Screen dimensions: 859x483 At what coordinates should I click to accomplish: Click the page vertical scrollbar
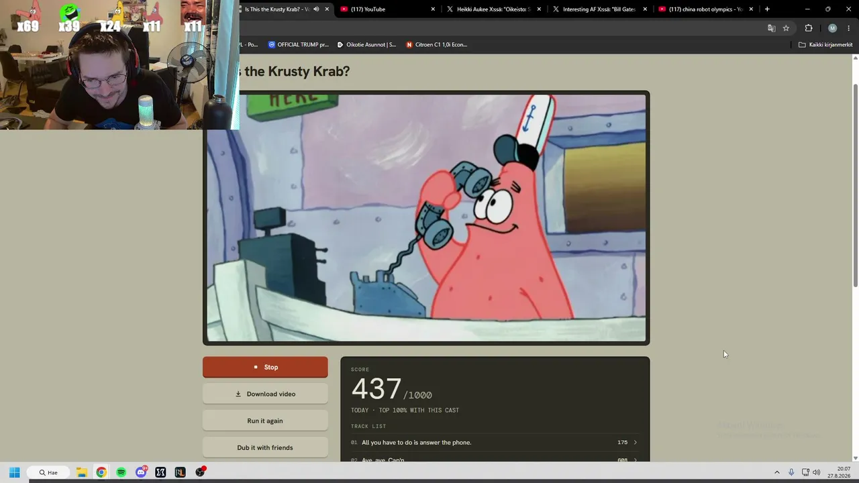point(855,186)
